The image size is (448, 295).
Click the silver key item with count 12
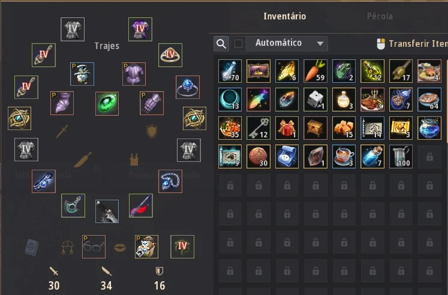[258, 128]
